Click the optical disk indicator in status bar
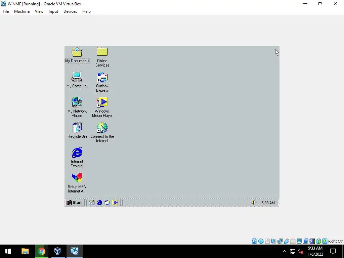 pyautogui.click(x=261, y=241)
